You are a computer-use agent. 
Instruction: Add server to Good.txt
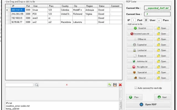click(140, 28)
